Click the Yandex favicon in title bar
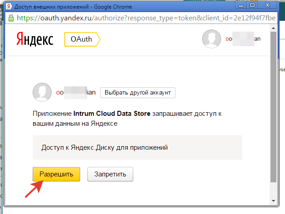The image size is (285, 214). click(x=9, y=7)
